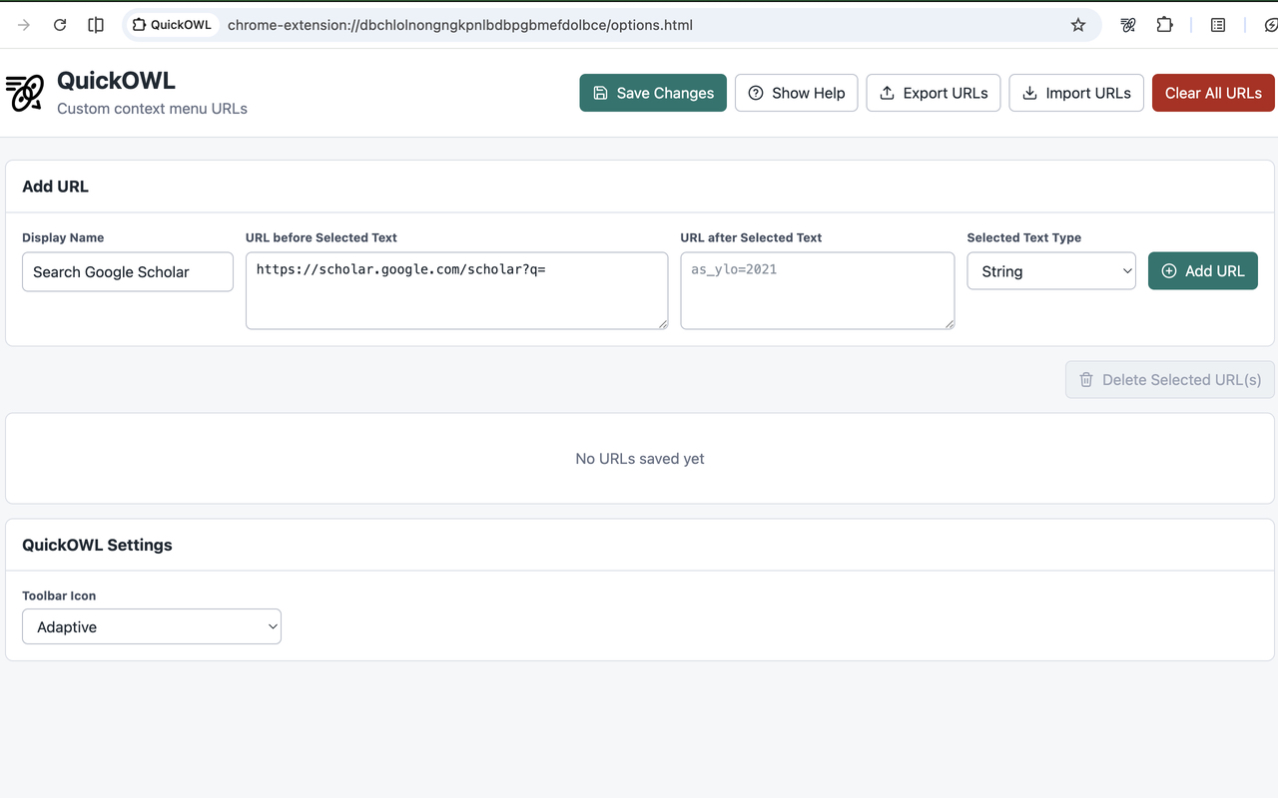The height and width of the screenshot is (798, 1278).
Task: Click the 'URL before Selected Text' label
Action: pos(321,237)
